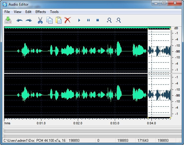Click the top-left yellow selection marker
184x145 pixels.
(148, 29)
